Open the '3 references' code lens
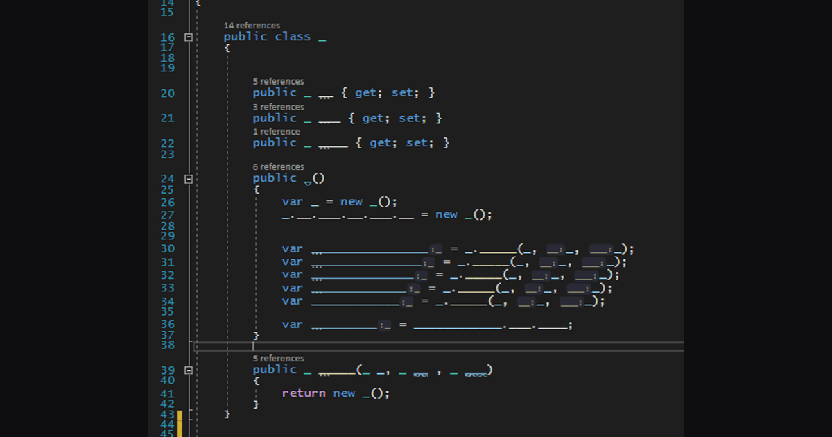Screen dimensions: 832x437 [x=278, y=107]
